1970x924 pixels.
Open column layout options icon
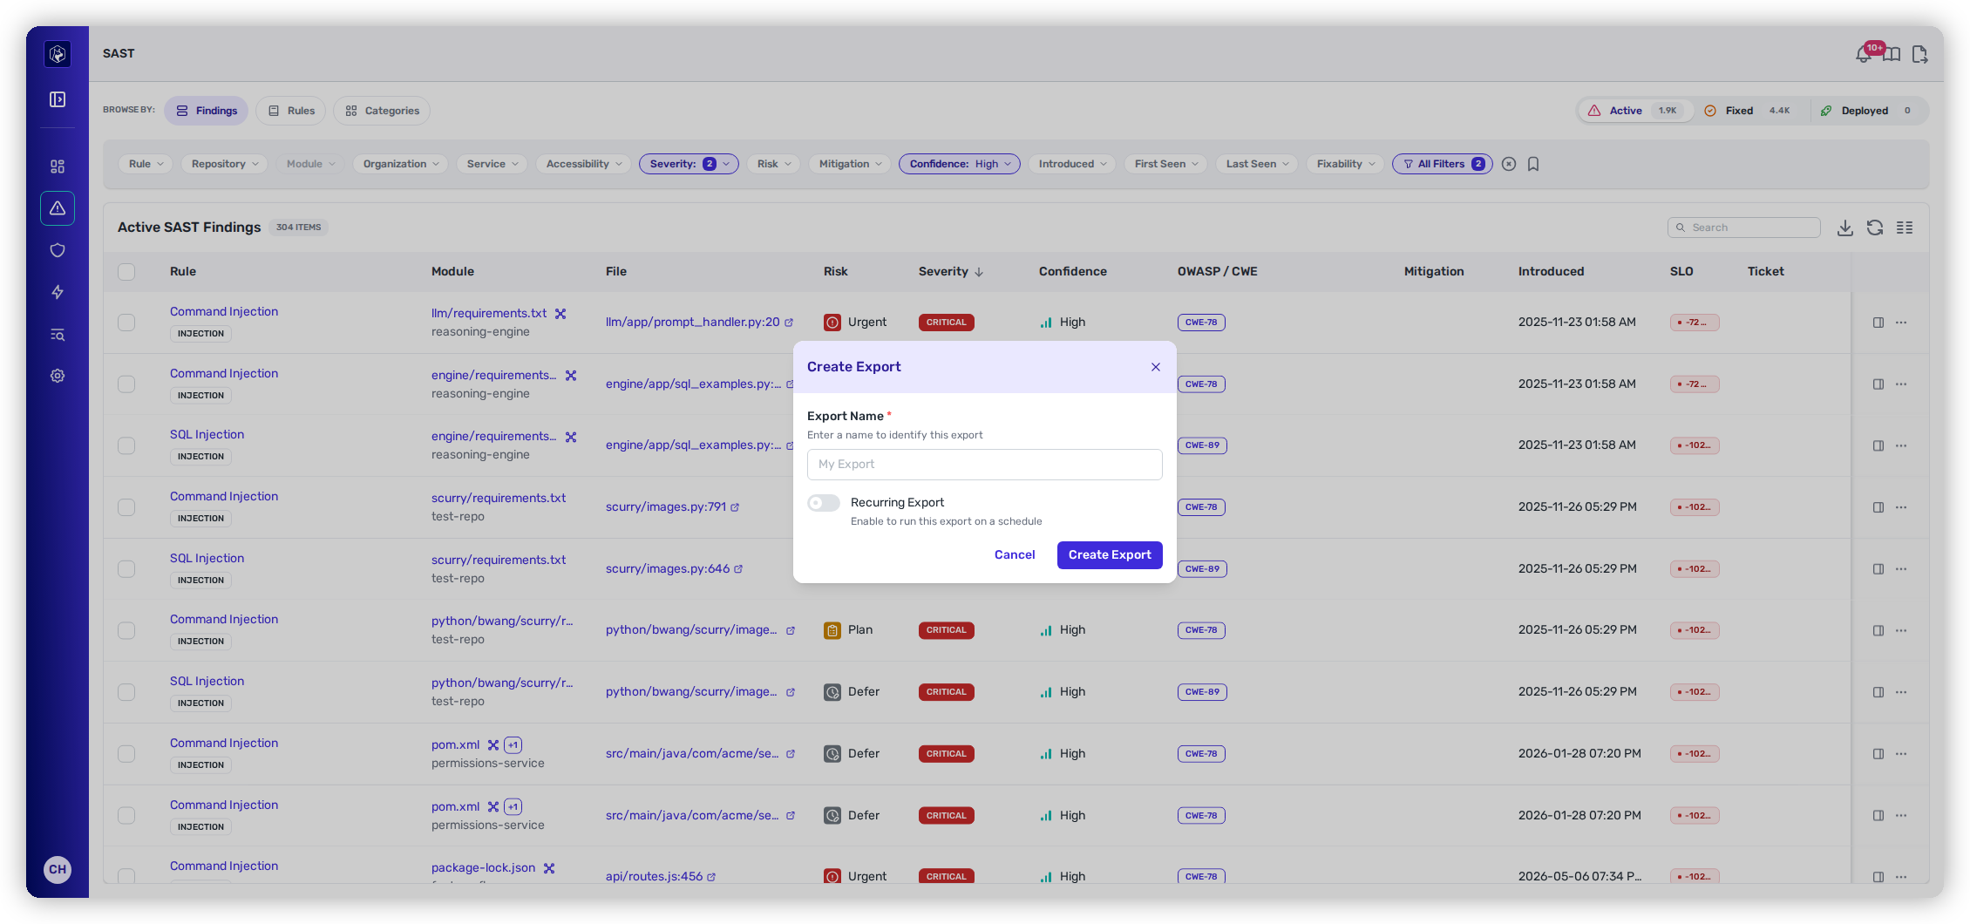click(1905, 228)
